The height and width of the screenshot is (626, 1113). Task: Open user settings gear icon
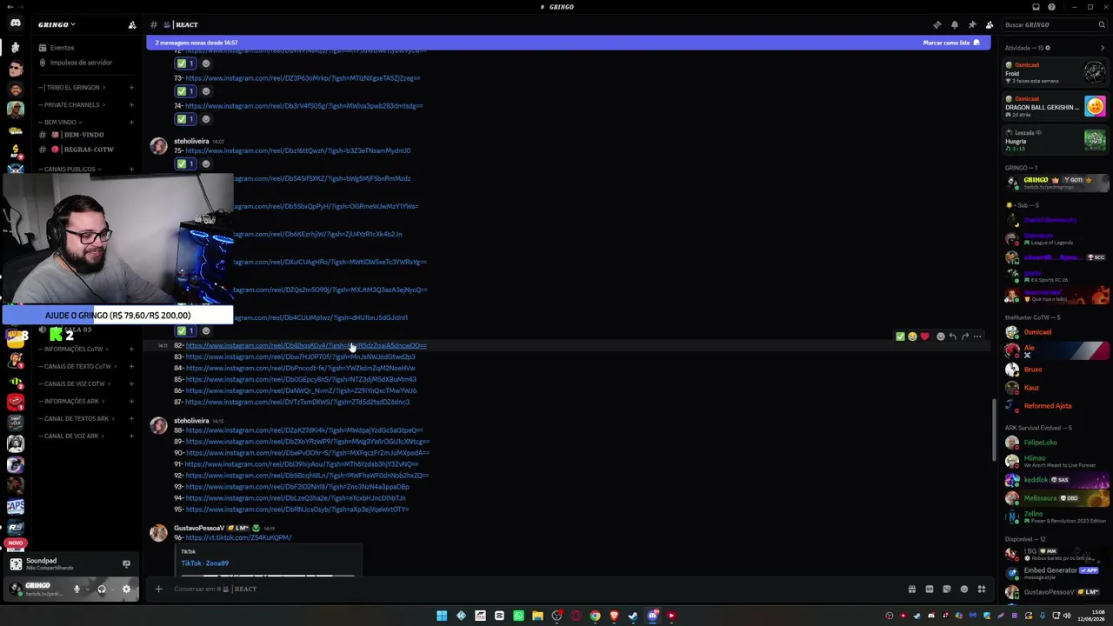tap(126, 589)
